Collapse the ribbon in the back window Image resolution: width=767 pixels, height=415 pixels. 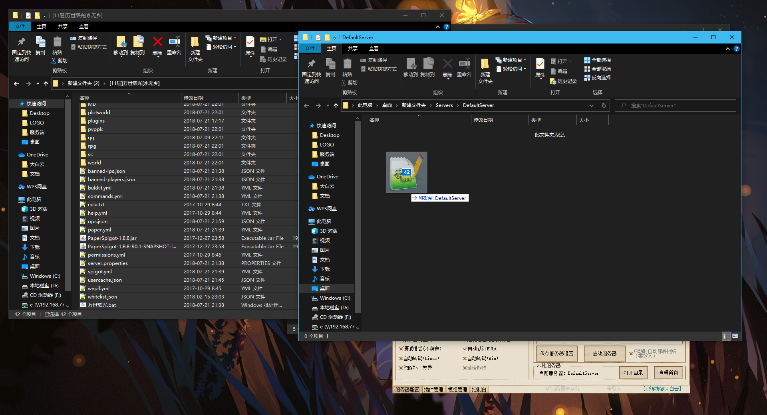(437, 27)
